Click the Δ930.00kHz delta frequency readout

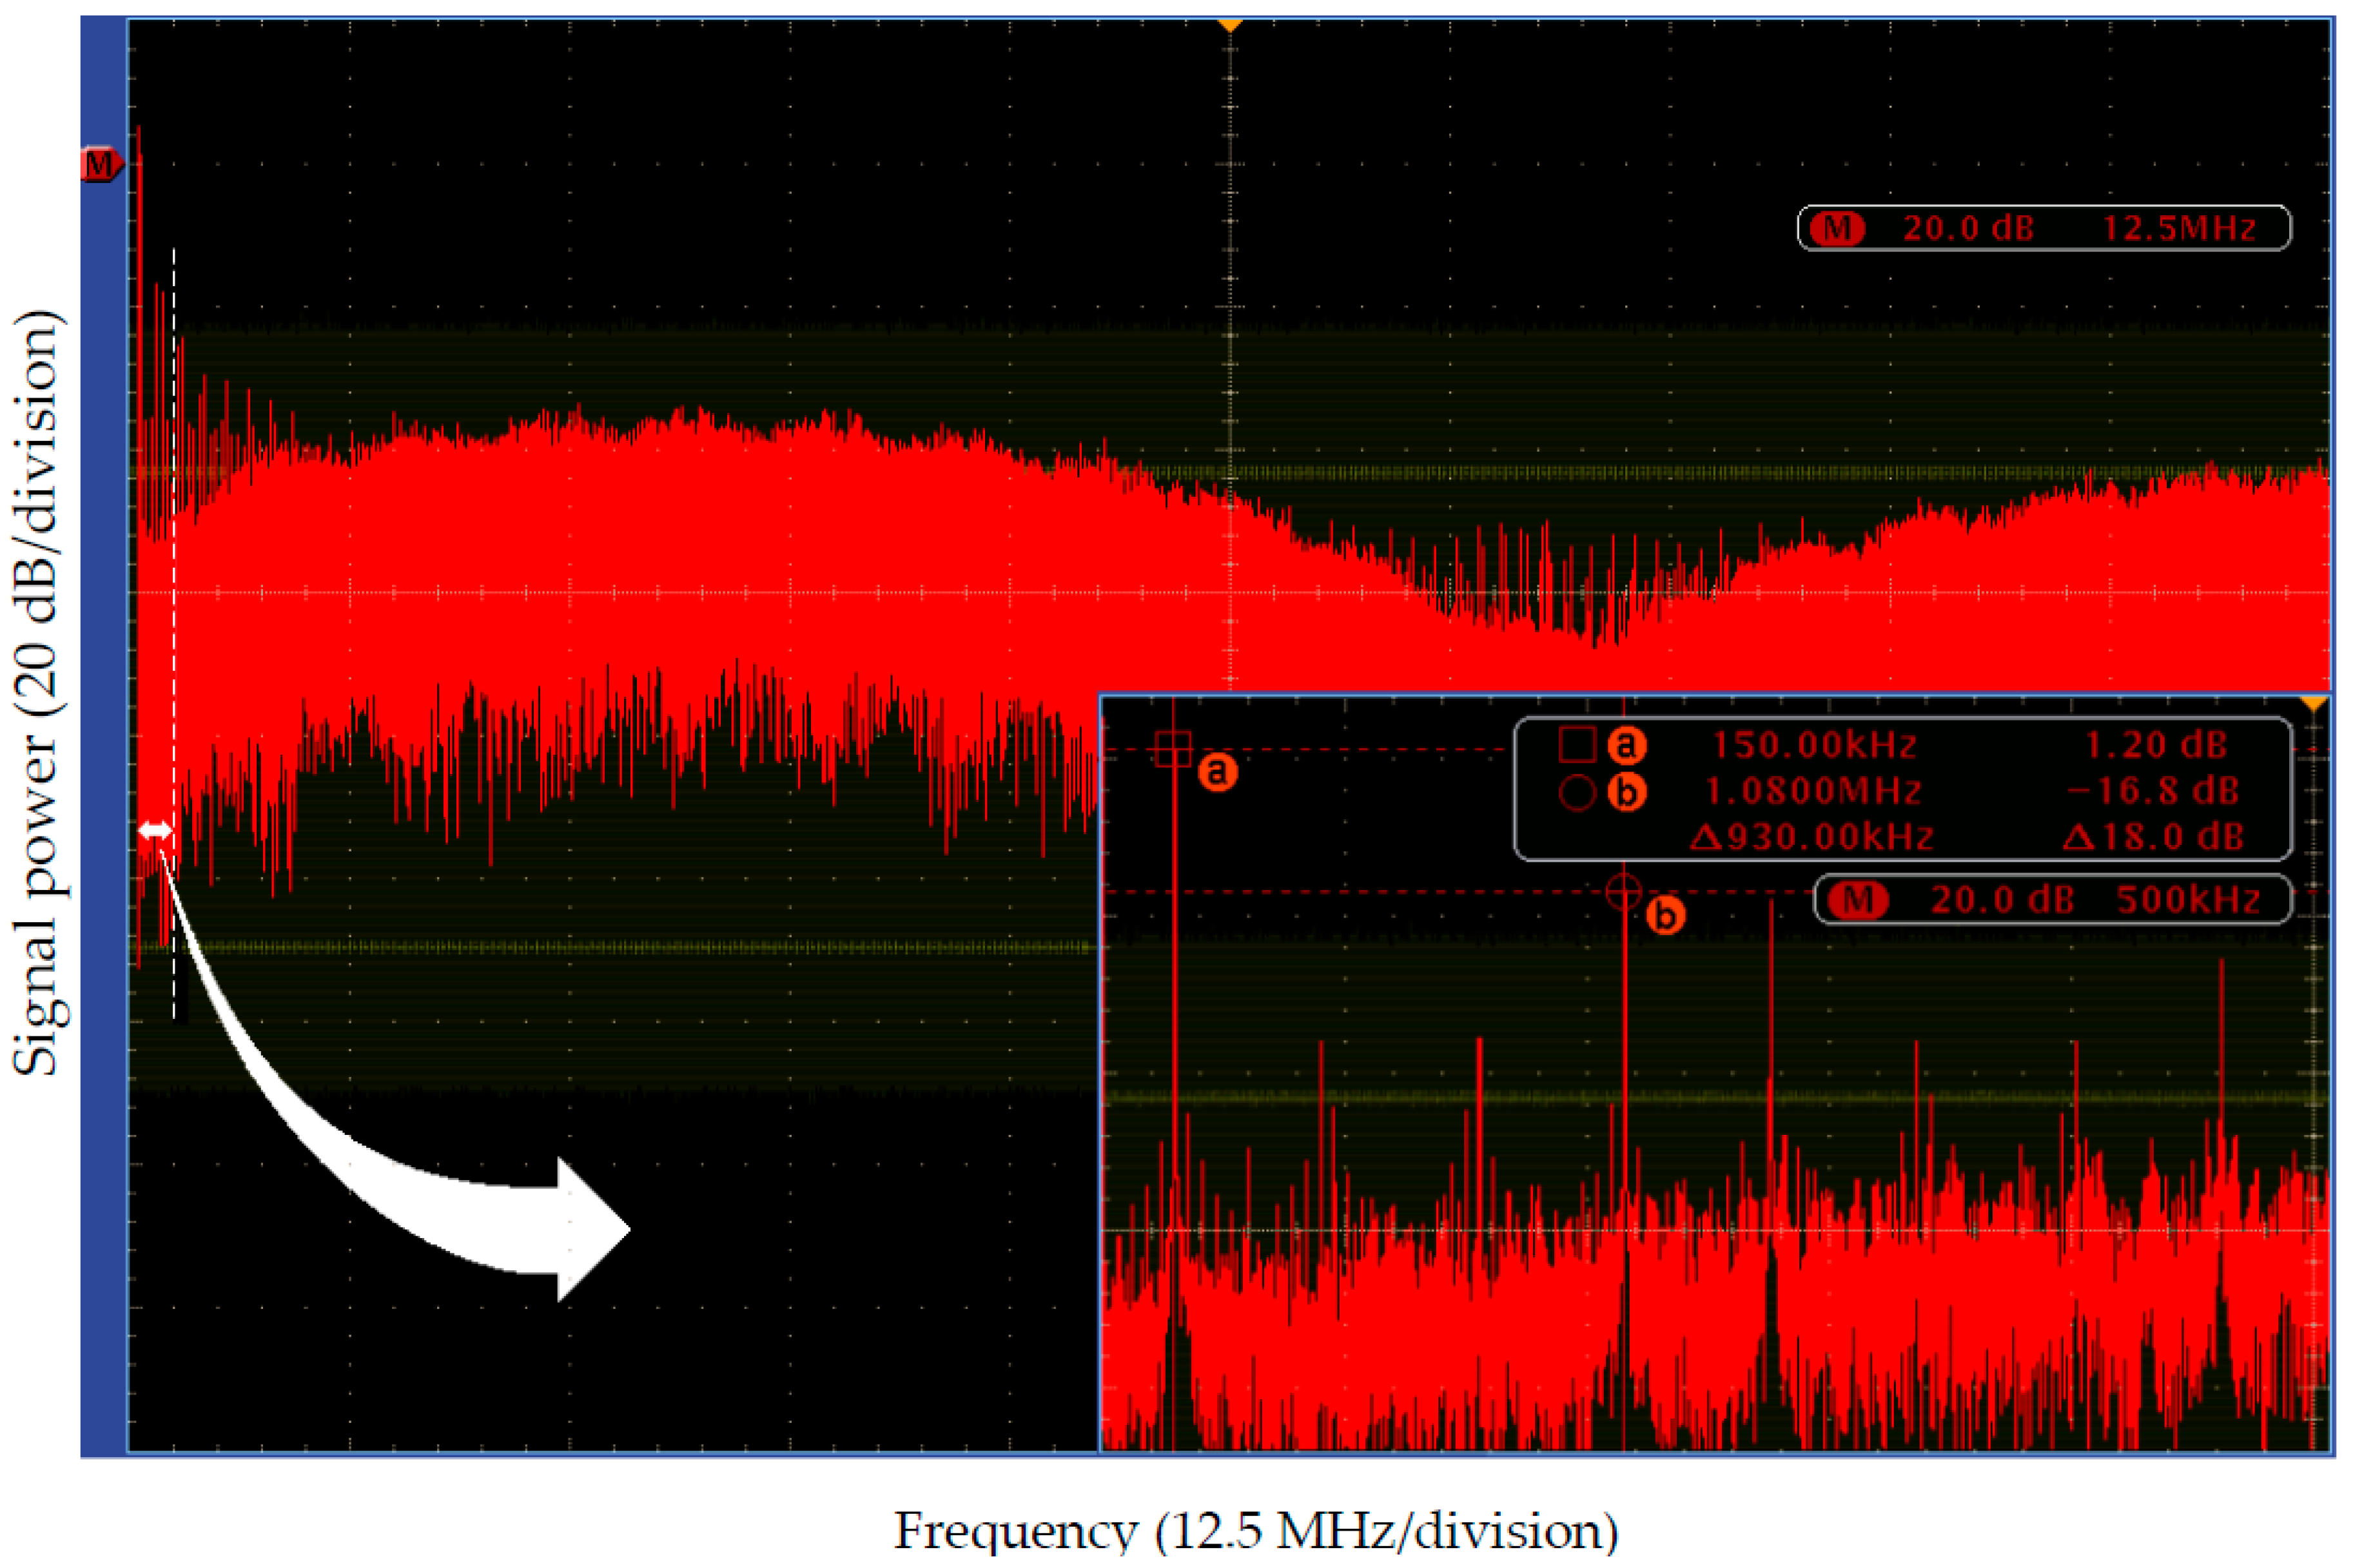pos(1811,837)
